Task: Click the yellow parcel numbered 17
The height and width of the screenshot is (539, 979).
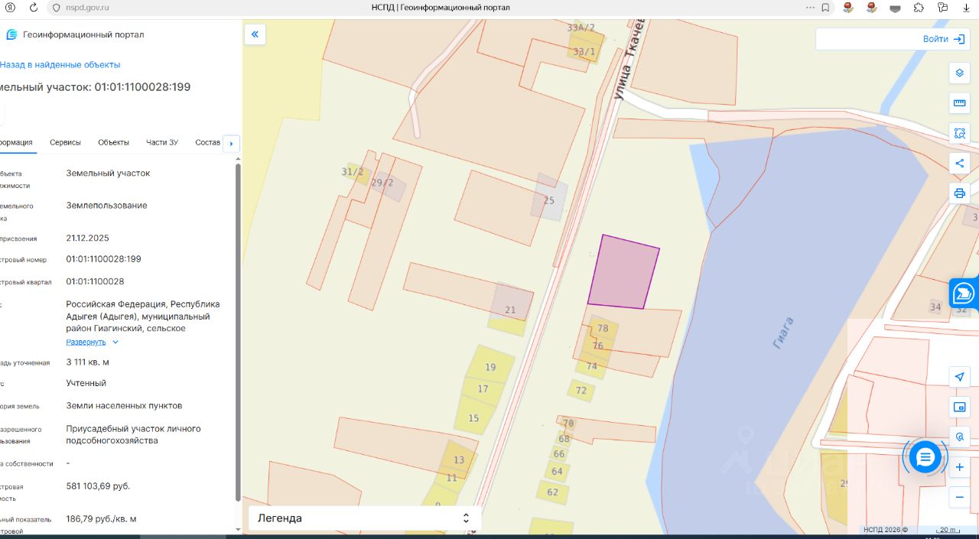Action: [483, 389]
